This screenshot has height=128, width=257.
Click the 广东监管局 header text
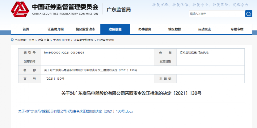pyautogui.click(x=119, y=10)
